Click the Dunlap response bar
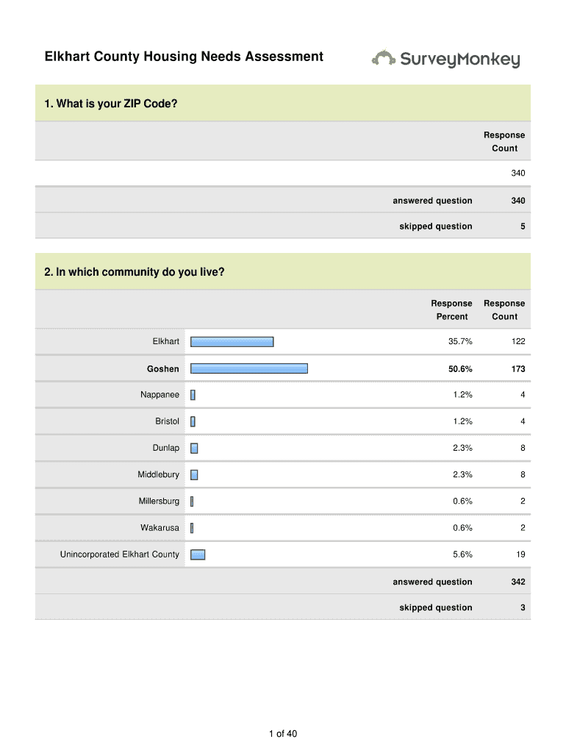Screen dimensions: 566x753 tap(194, 448)
